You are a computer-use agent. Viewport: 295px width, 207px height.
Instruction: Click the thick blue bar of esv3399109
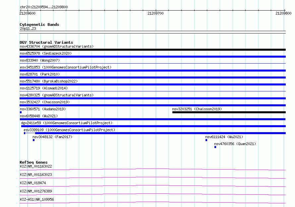click(160, 133)
